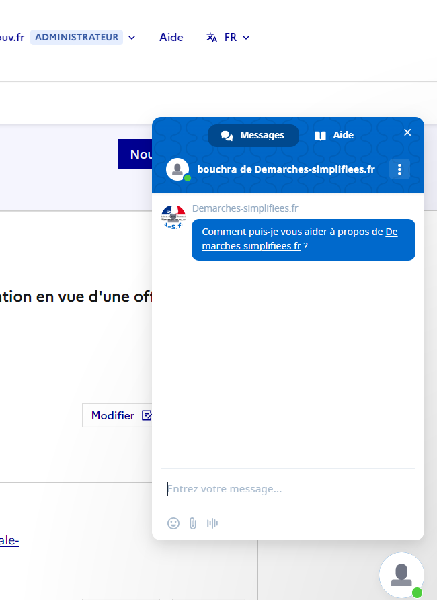Click the chat launcher bubble avatar
The height and width of the screenshot is (600, 437).
(401, 575)
